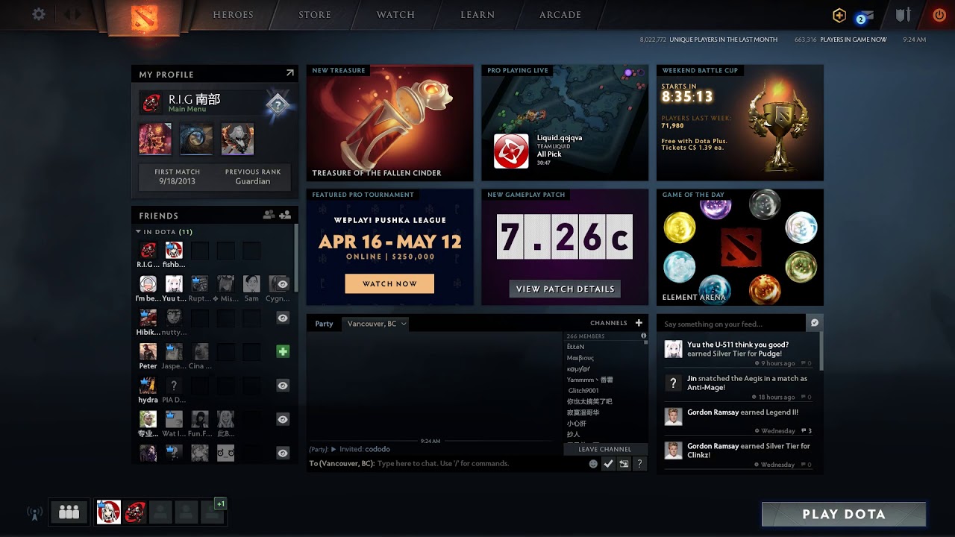This screenshot has width=955, height=537.
Task: Click the R.I.G profile avatar
Action: [x=151, y=103]
